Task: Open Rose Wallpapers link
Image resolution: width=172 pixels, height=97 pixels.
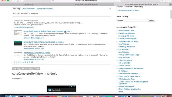Action: (124, 52)
